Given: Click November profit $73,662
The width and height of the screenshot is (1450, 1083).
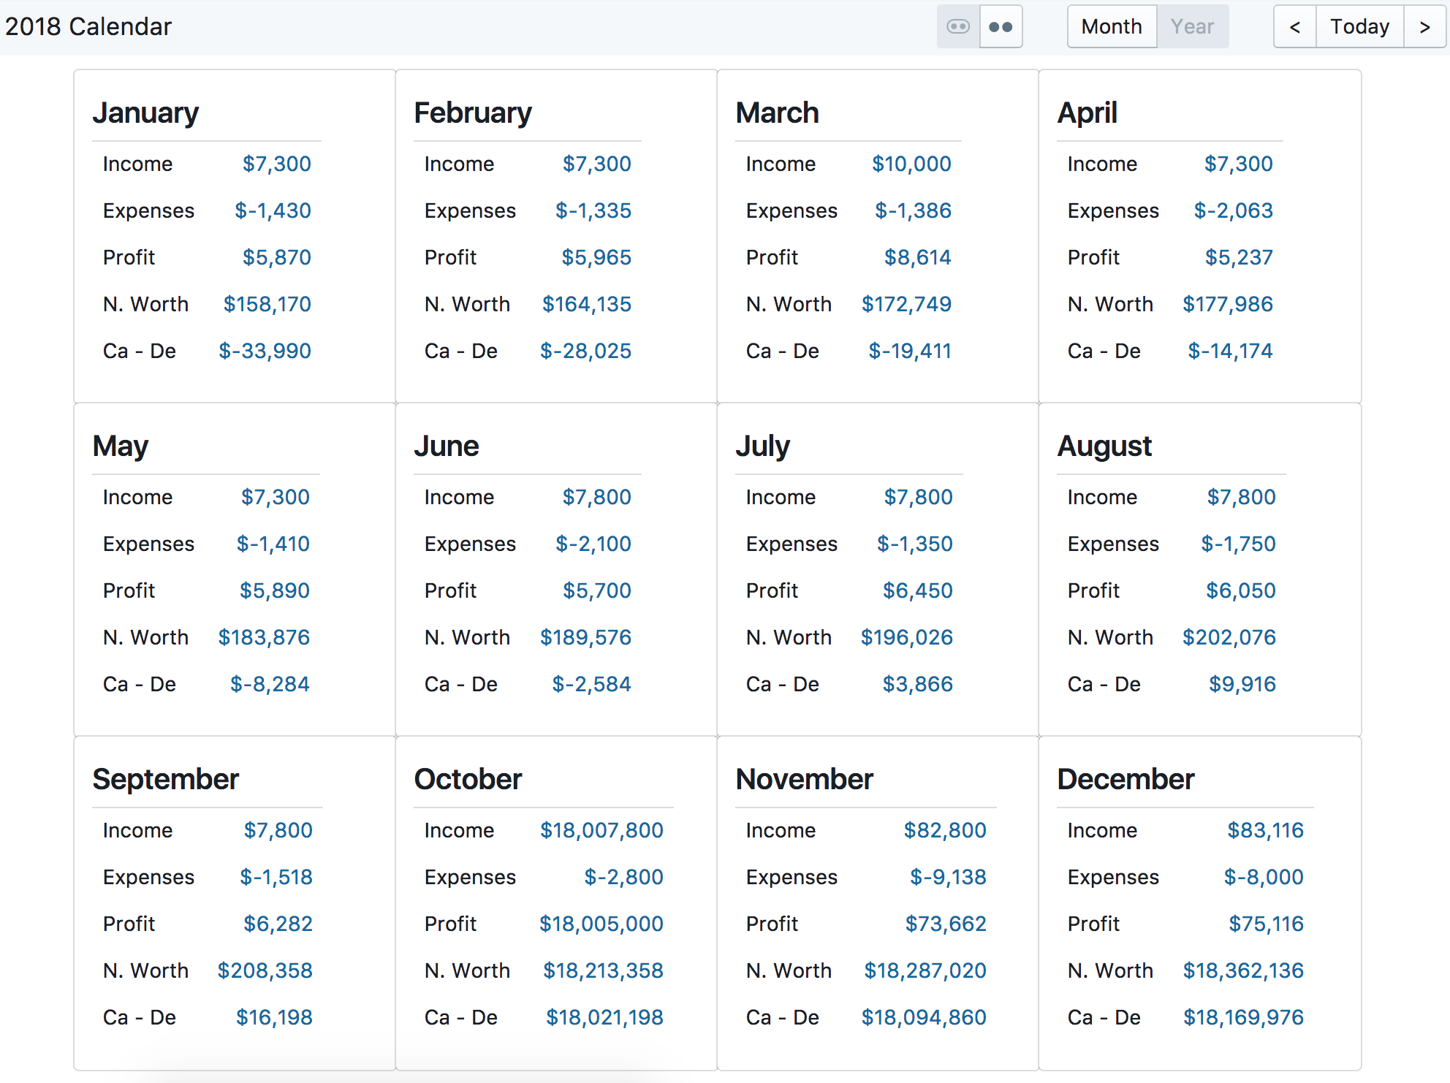Looking at the screenshot, I should point(945,924).
